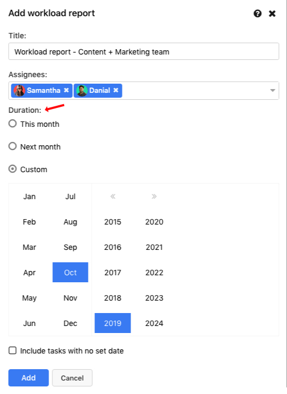Remove Danial from assignees

(116, 90)
